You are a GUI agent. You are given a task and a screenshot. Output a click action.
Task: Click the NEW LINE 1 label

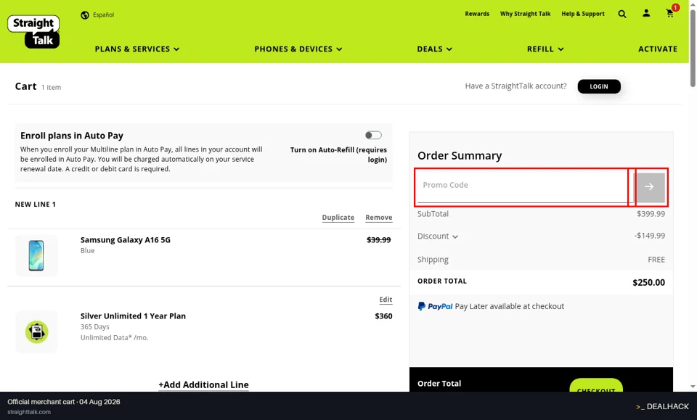click(35, 205)
